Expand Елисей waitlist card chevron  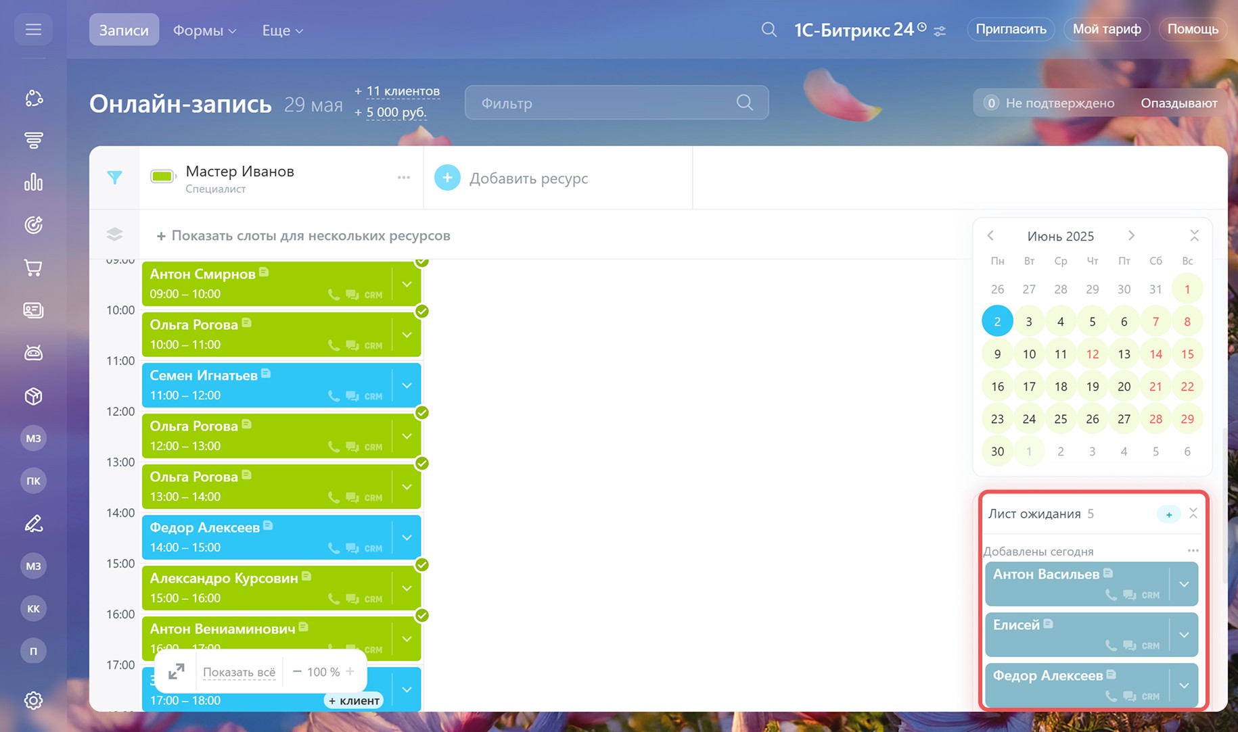pyautogui.click(x=1184, y=635)
